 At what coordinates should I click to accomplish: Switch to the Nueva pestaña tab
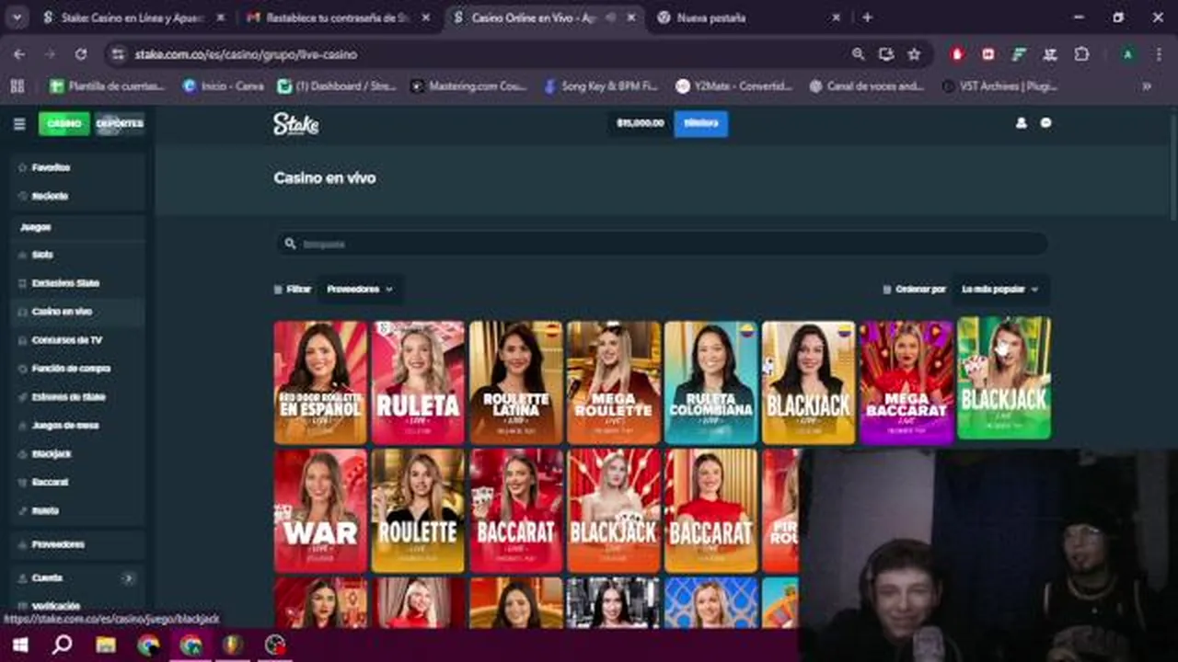[x=748, y=17]
